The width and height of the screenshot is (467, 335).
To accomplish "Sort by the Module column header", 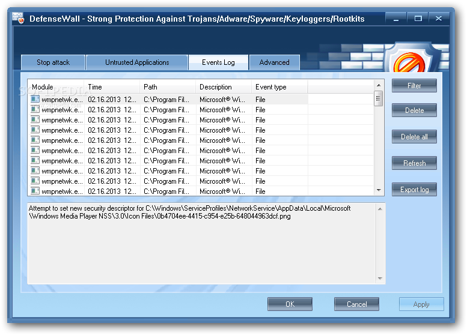I will click(56, 87).
